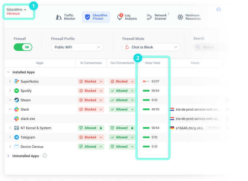Image resolution: width=248 pixels, height=181 pixels.
Task: Click the Search input field
Action: point(211,47)
